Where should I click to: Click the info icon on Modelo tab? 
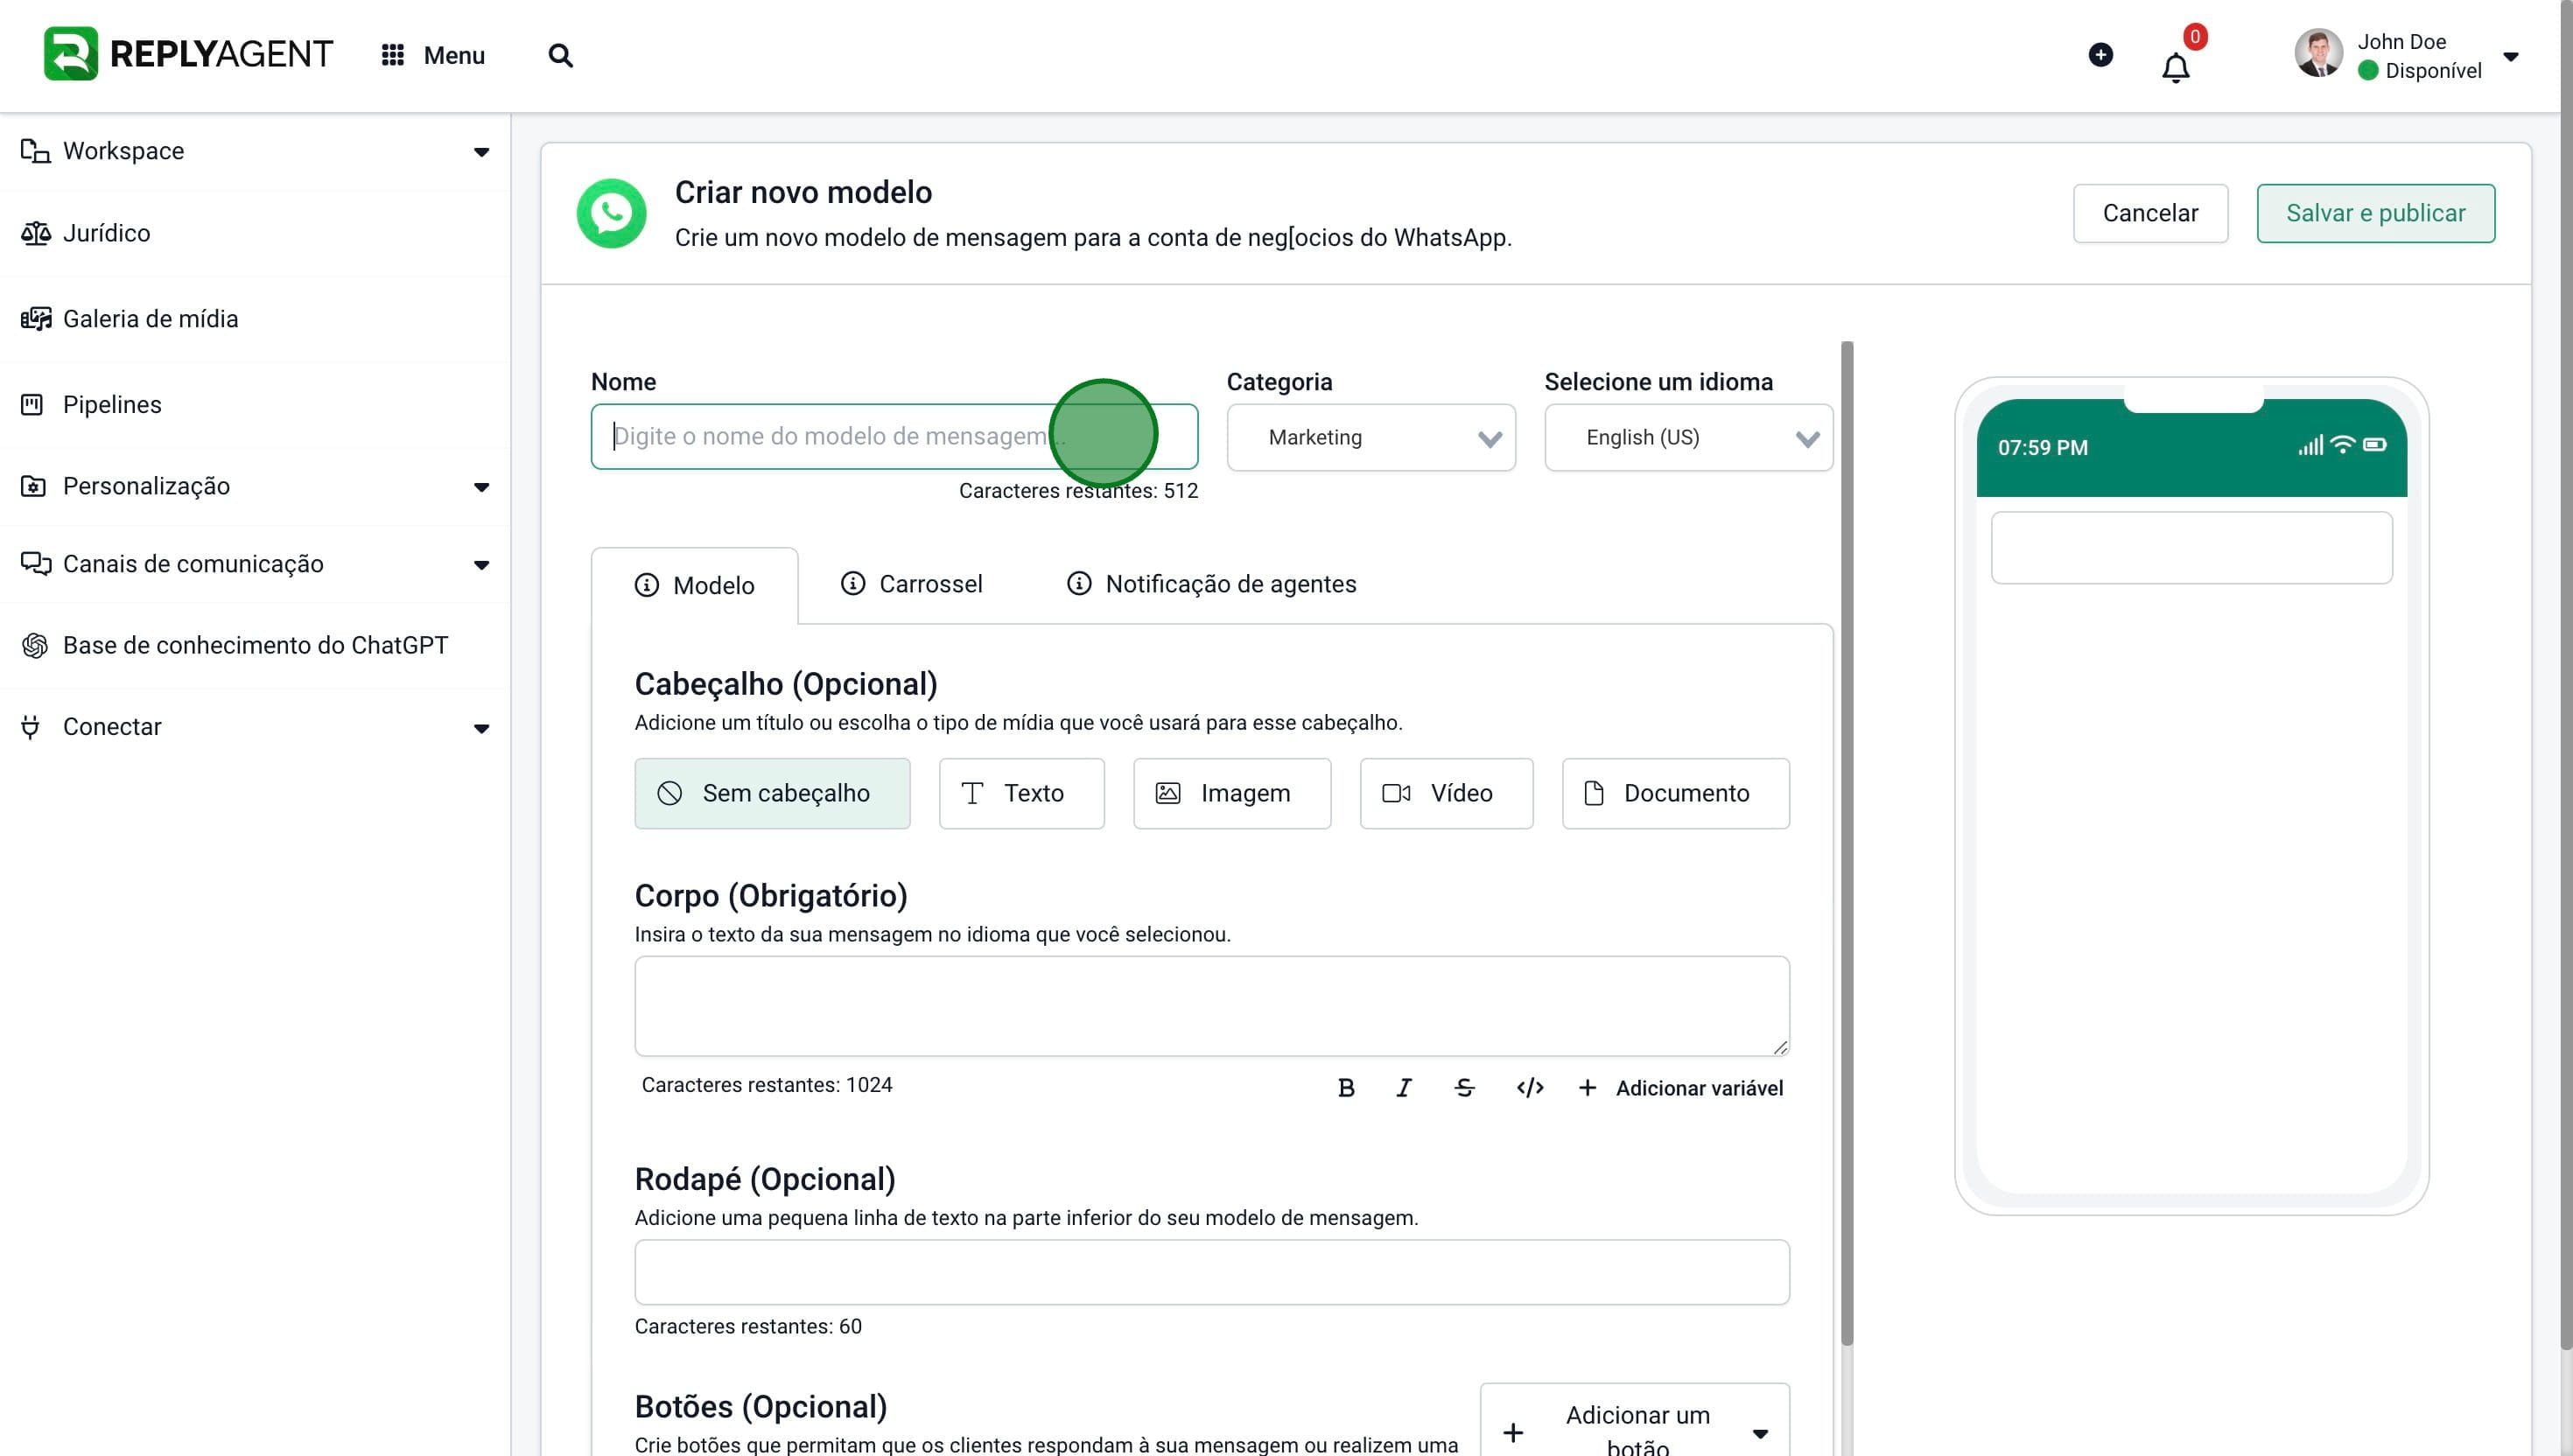click(x=647, y=586)
